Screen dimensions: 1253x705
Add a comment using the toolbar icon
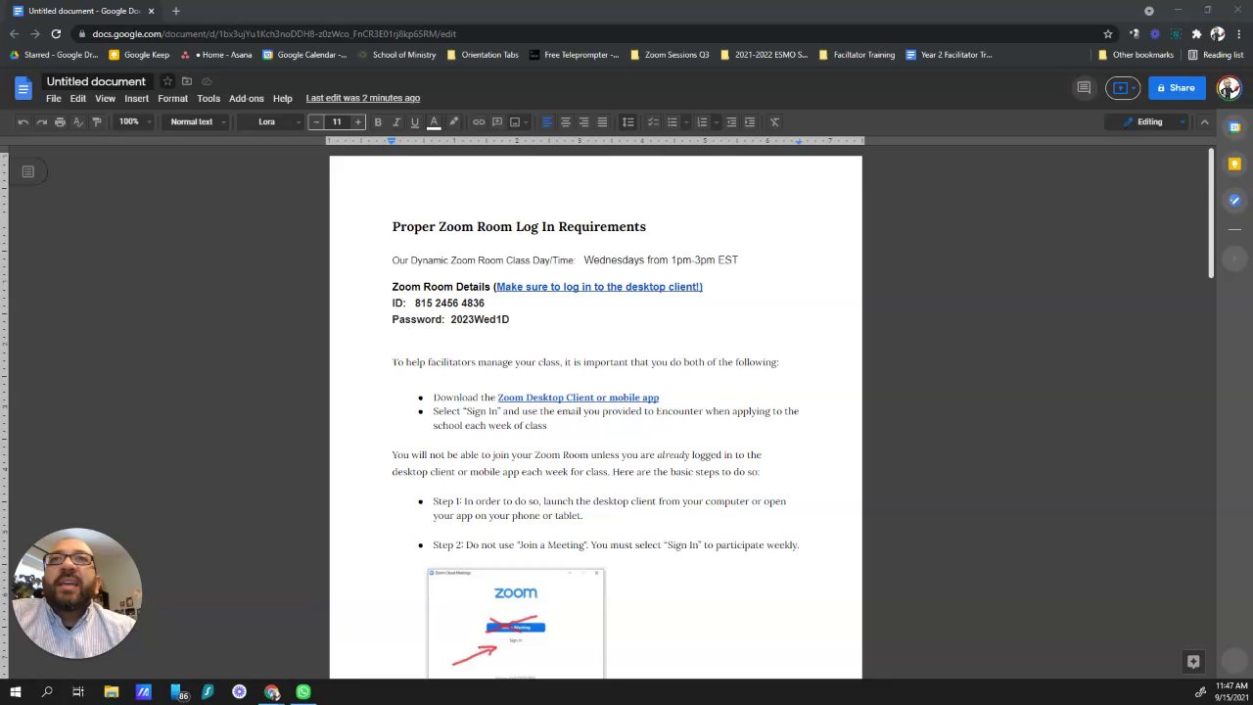[x=497, y=122]
